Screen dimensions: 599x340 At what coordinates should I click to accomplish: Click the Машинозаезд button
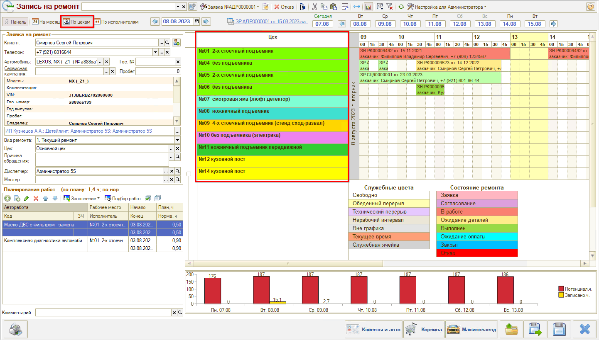(471, 330)
